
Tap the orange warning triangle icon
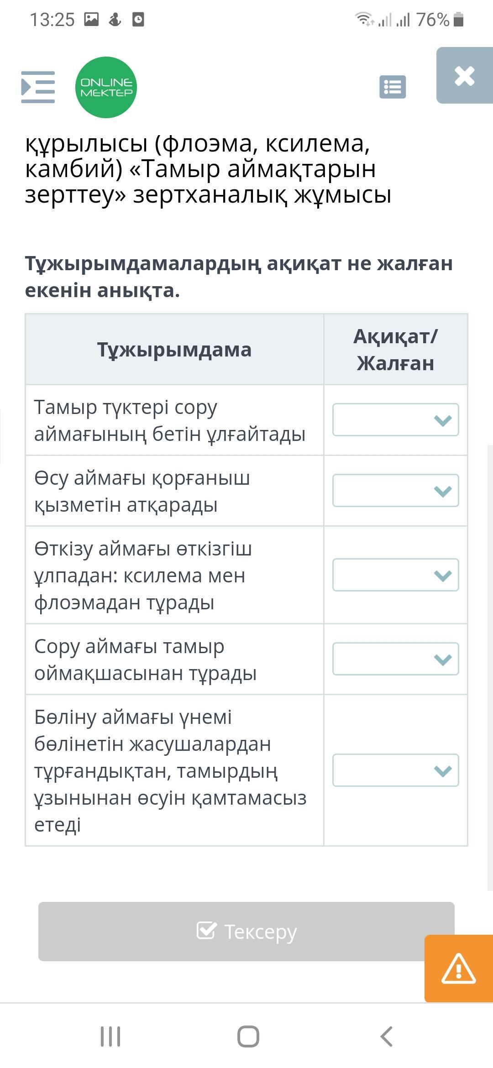(459, 969)
